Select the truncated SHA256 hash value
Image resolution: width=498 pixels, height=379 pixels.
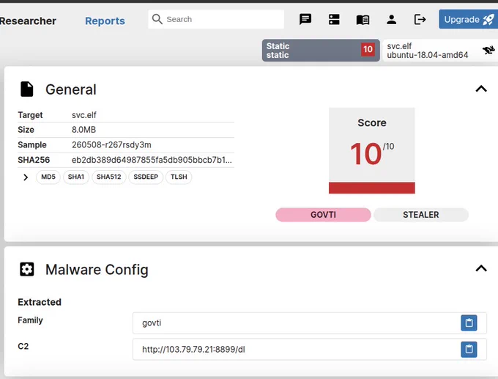(152, 160)
